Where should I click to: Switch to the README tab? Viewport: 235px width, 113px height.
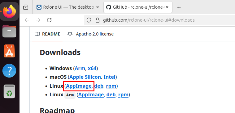pos(47,34)
